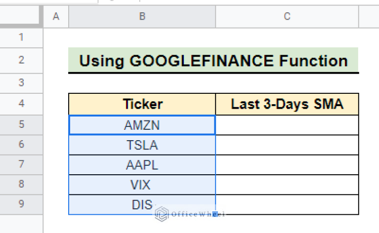Click the 'Last 3-Days SMA' header cell

tap(287, 104)
